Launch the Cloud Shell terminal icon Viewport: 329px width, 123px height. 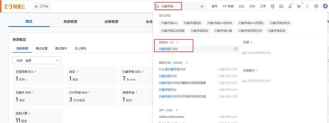coord(281,6)
